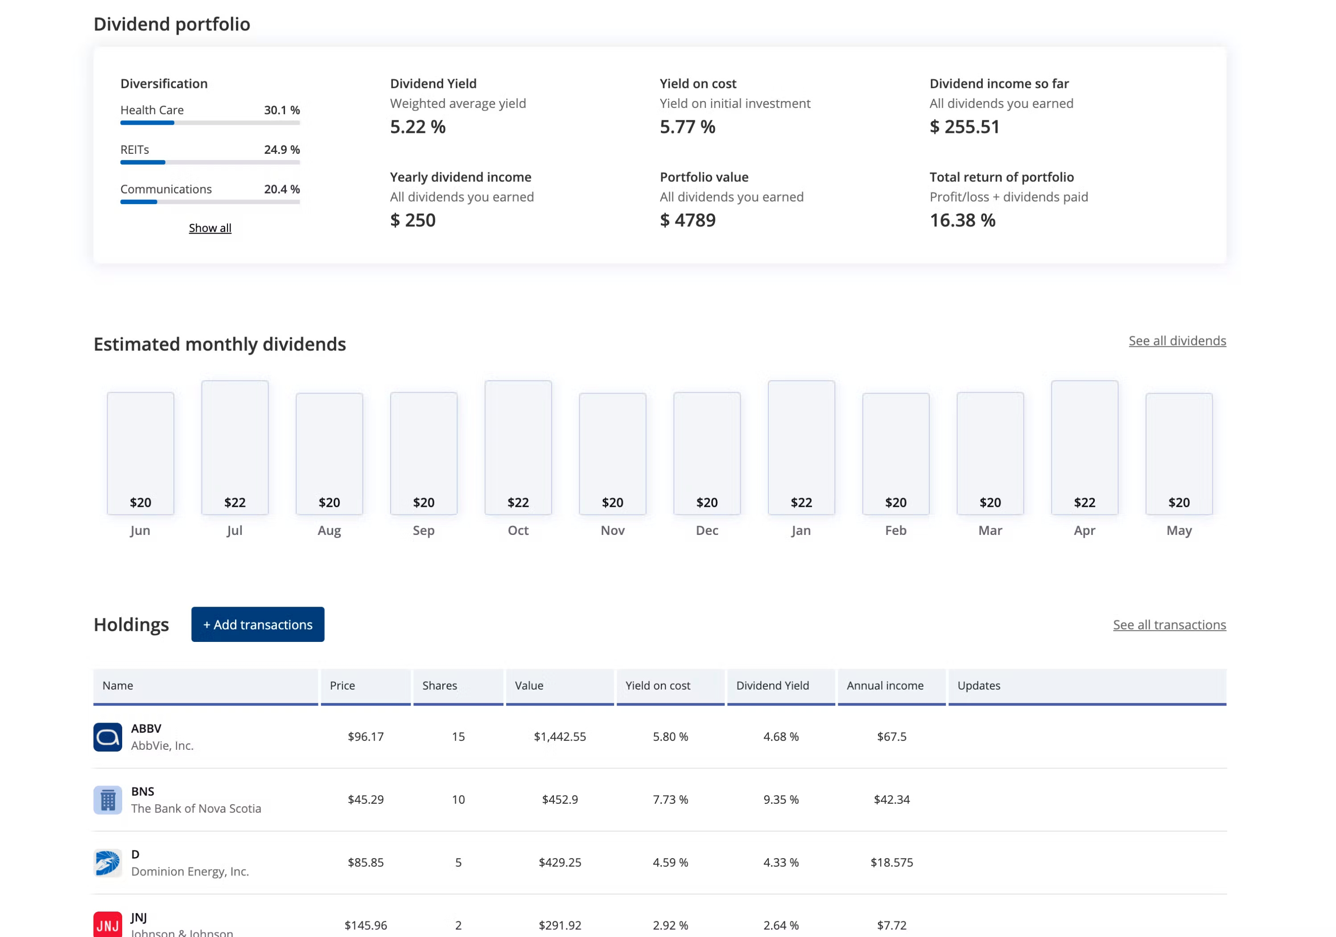Click the Dominion Energy logo icon
Image resolution: width=1336 pixels, height=937 pixels.
pyautogui.click(x=107, y=863)
